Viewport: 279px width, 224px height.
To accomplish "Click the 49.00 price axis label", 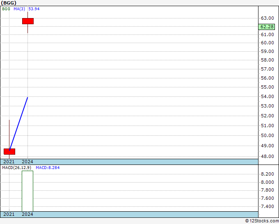I will click(x=267, y=146).
